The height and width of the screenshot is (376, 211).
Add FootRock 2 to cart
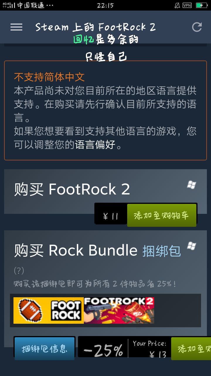pos(162,215)
